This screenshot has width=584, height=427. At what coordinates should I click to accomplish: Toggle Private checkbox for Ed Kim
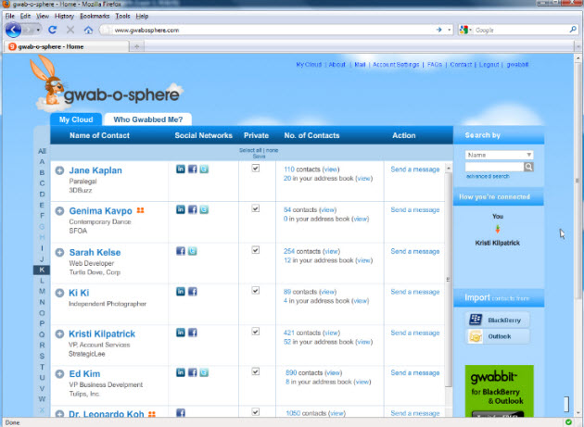point(256,371)
